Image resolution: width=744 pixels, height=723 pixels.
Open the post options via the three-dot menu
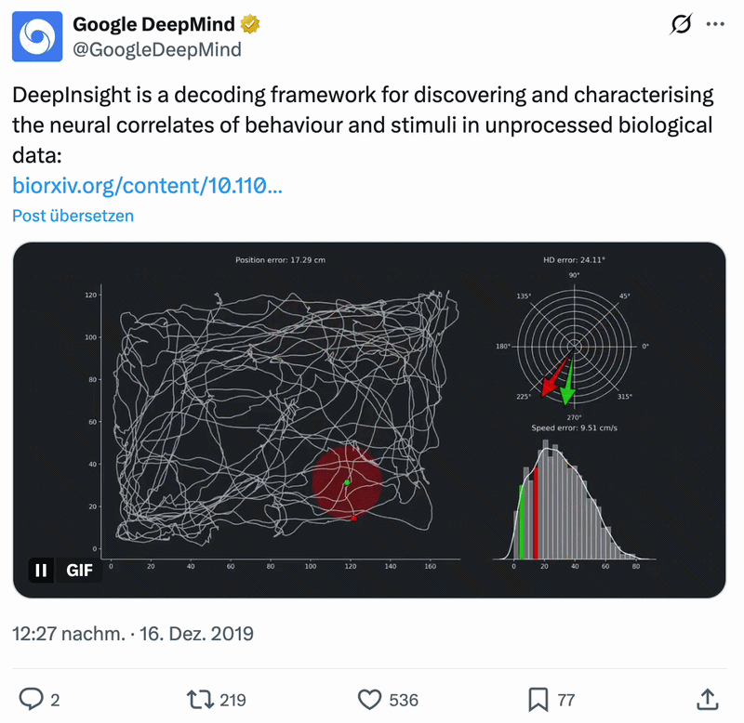tap(716, 24)
